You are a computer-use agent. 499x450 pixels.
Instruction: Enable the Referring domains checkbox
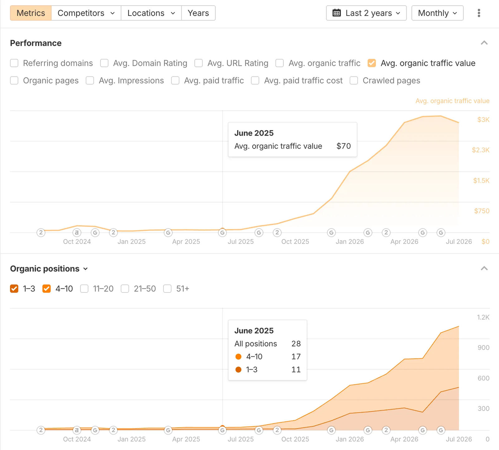pyautogui.click(x=14, y=63)
